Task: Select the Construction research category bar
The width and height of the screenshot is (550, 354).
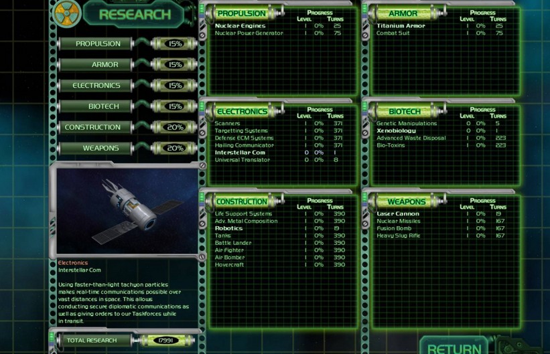Action: (x=96, y=127)
